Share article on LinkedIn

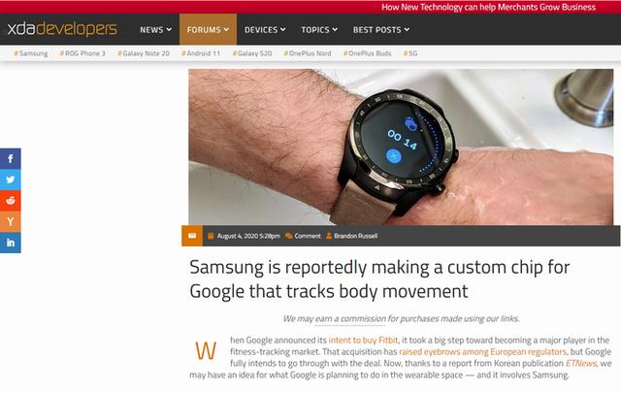[11, 243]
